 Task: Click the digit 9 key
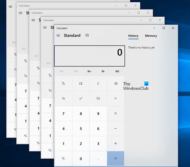click(x=98, y=113)
